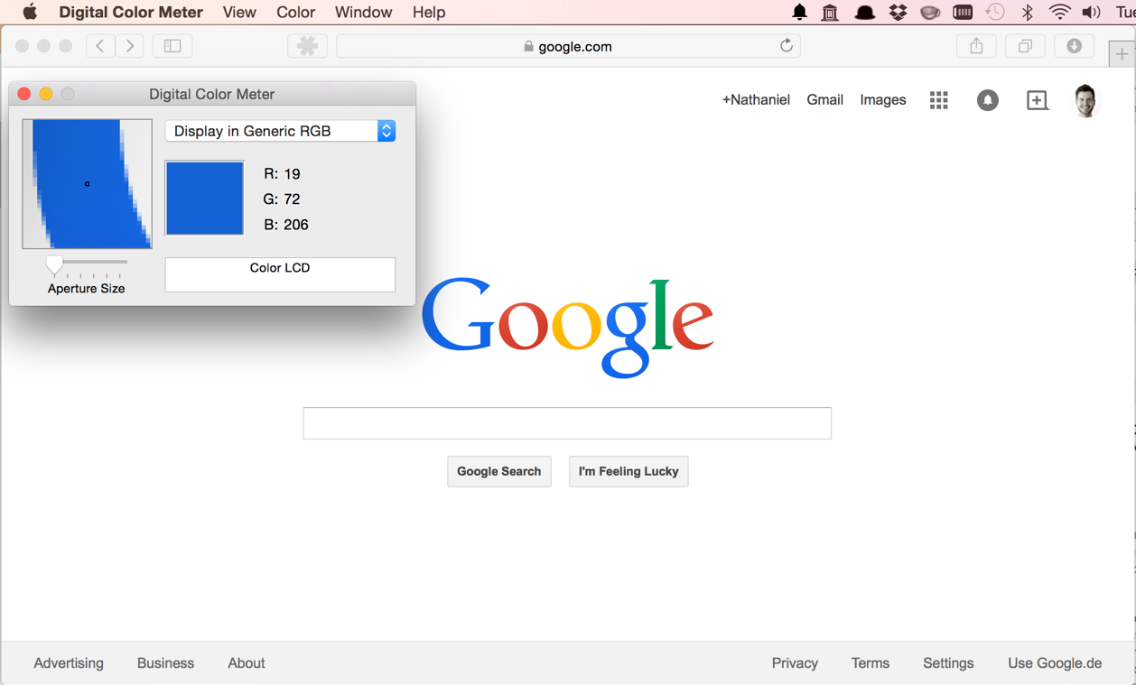Go back in Safari
Viewport: 1136px width, 685px height.
[100, 46]
